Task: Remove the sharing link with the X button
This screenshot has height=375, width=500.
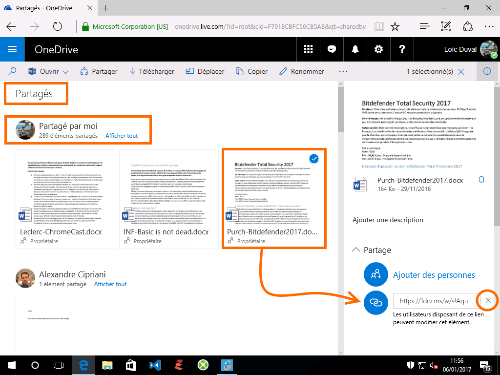Action: coord(488,300)
